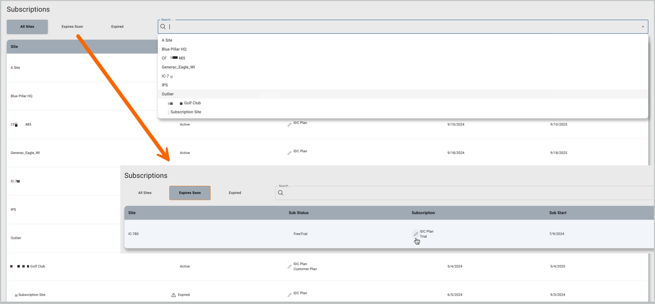
Task: Open the Expired tab in main view
Action: click(117, 27)
